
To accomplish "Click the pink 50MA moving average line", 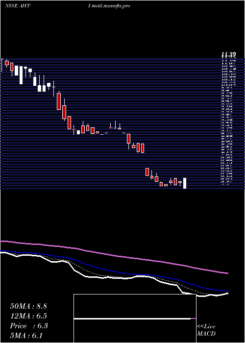I will [x=114, y=256].
